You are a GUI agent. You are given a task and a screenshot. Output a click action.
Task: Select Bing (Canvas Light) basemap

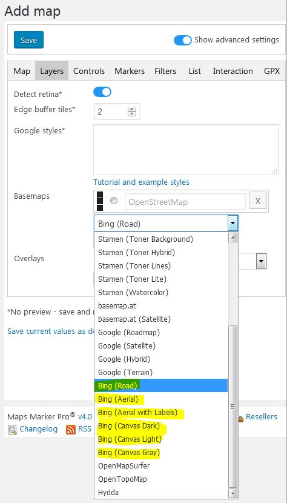(161, 439)
